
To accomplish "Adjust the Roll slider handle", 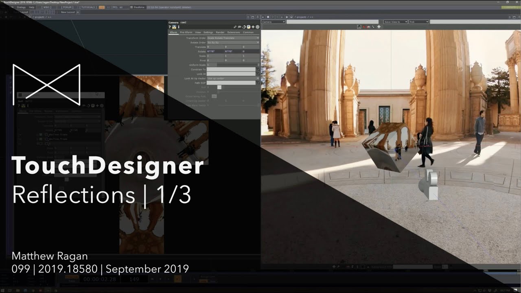I will pyautogui.click(x=219, y=87).
